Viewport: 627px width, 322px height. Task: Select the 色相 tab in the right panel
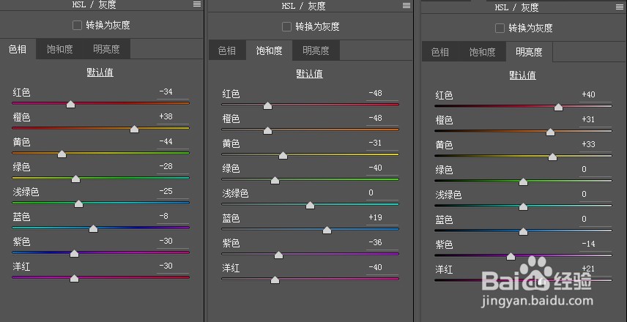click(440, 52)
